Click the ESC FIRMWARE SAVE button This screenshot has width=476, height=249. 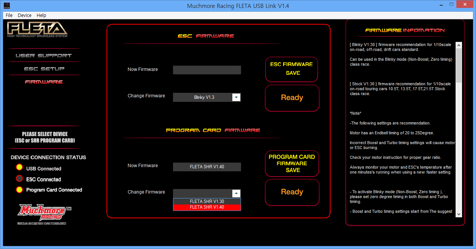[291, 69]
